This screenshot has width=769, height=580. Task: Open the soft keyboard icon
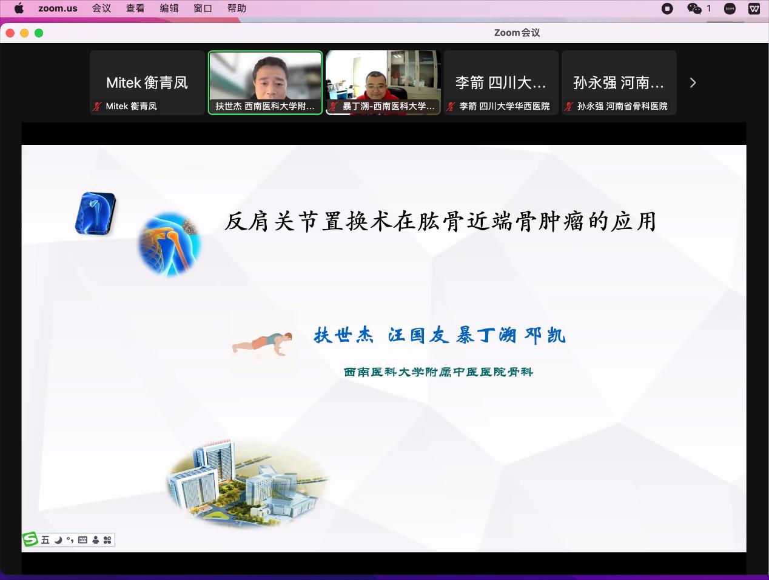tap(83, 540)
